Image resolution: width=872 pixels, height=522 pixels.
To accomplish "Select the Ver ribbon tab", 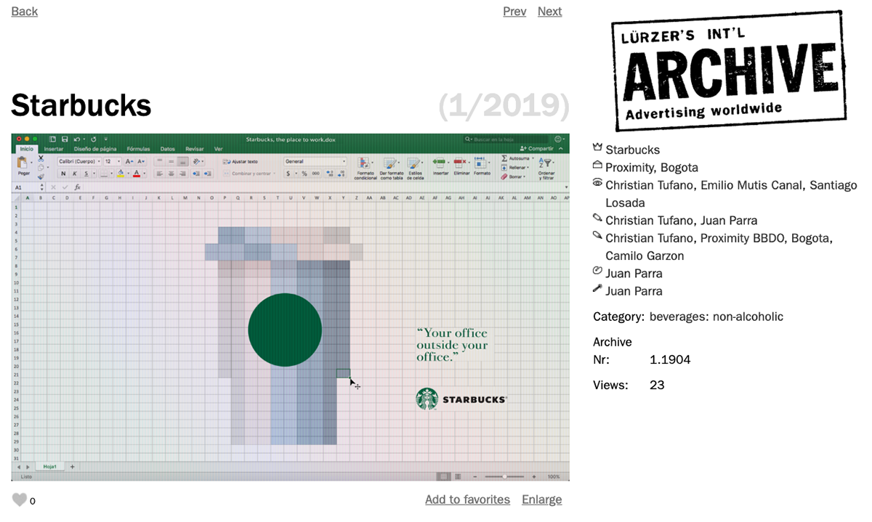I will [x=218, y=149].
